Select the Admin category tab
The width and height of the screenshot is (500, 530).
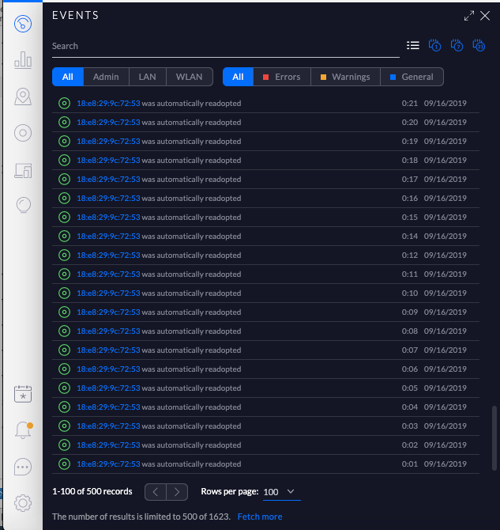tap(106, 77)
